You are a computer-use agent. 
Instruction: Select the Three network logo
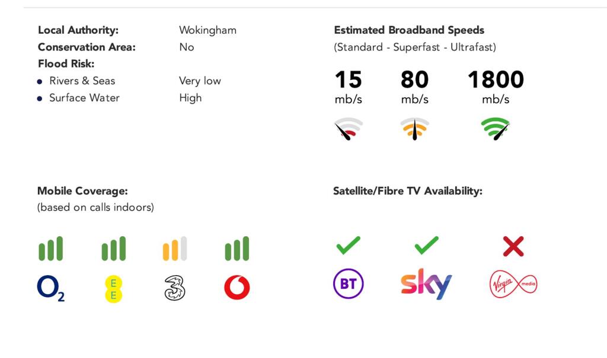coord(175,288)
